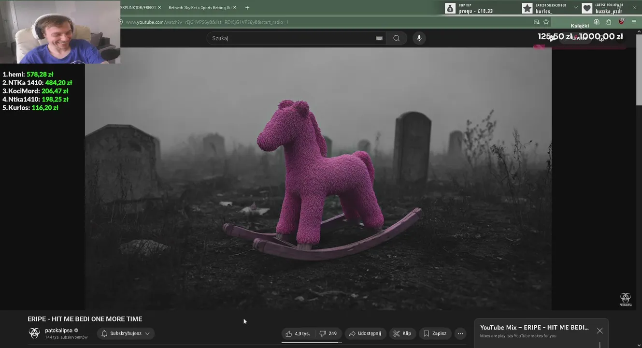Screen dimensions: 642x348
Task: Click the latest follower heart icon
Action: [587, 8]
